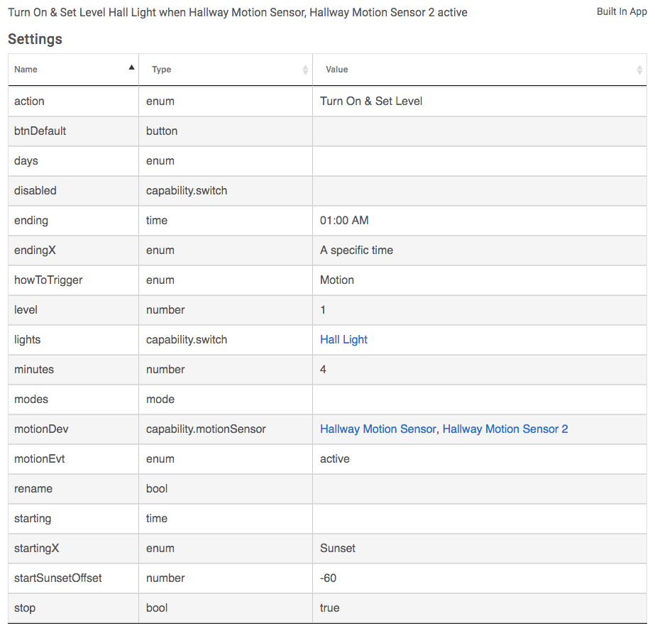The width and height of the screenshot is (655, 633).
Task: Select the "Turn On & Set Level" value cell
Action: (371, 101)
